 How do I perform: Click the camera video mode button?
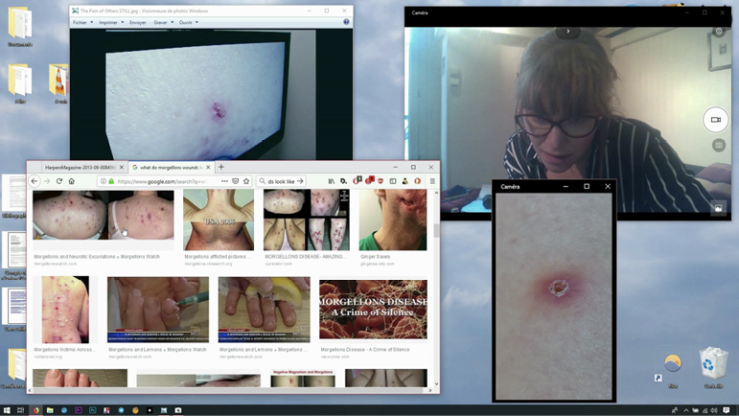point(715,120)
